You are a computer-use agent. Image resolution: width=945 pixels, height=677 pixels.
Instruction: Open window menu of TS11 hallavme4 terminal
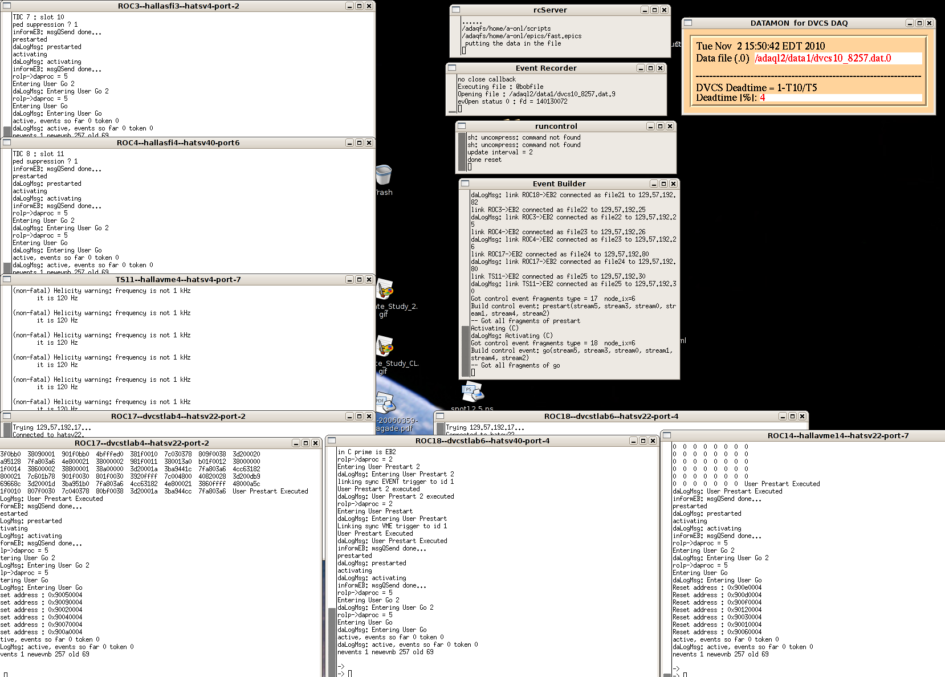coord(7,279)
